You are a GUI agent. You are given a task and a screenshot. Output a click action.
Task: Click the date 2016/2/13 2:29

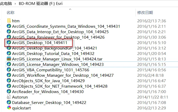(x=152, y=108)
